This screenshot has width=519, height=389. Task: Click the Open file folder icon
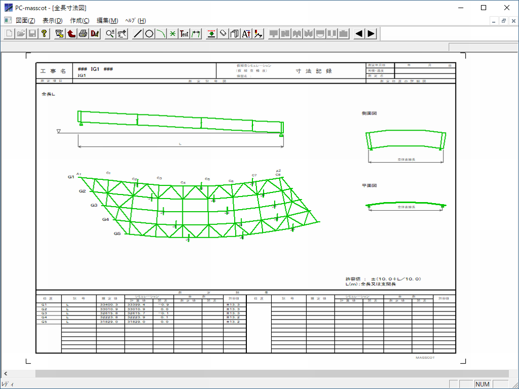point(21,34)
